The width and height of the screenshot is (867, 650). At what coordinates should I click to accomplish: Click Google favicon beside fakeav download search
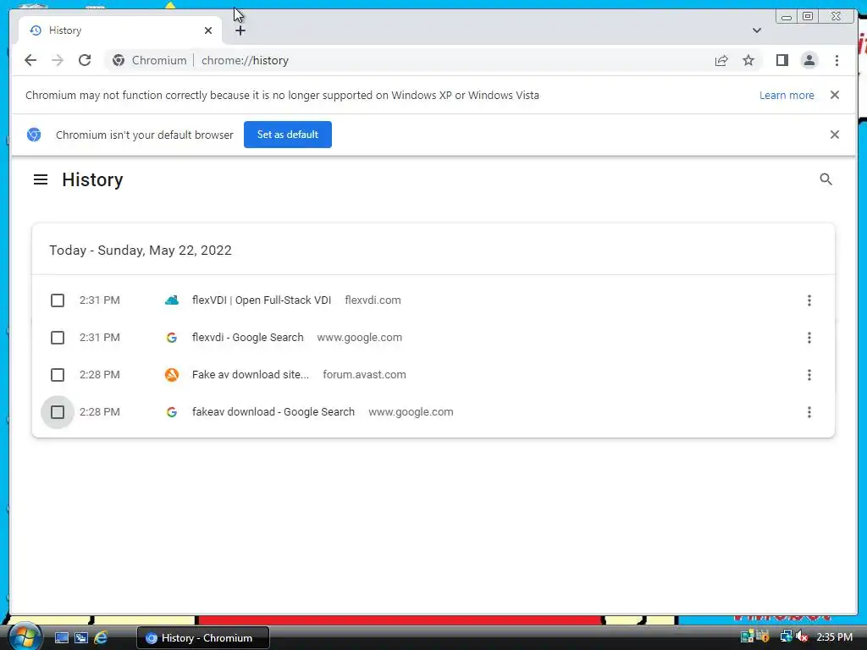coord(172,412)
